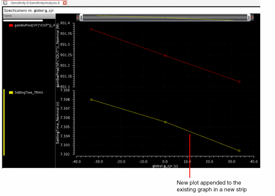
Task: Click the yellow vertical strip selection bar
Action: (4, 122)
